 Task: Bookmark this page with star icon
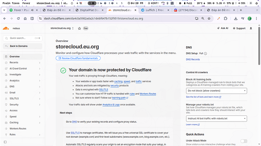click(x=209, y=18)
